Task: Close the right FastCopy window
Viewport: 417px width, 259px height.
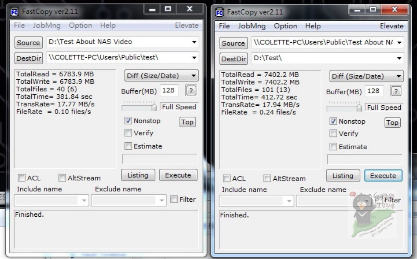Action: point(394,10)
